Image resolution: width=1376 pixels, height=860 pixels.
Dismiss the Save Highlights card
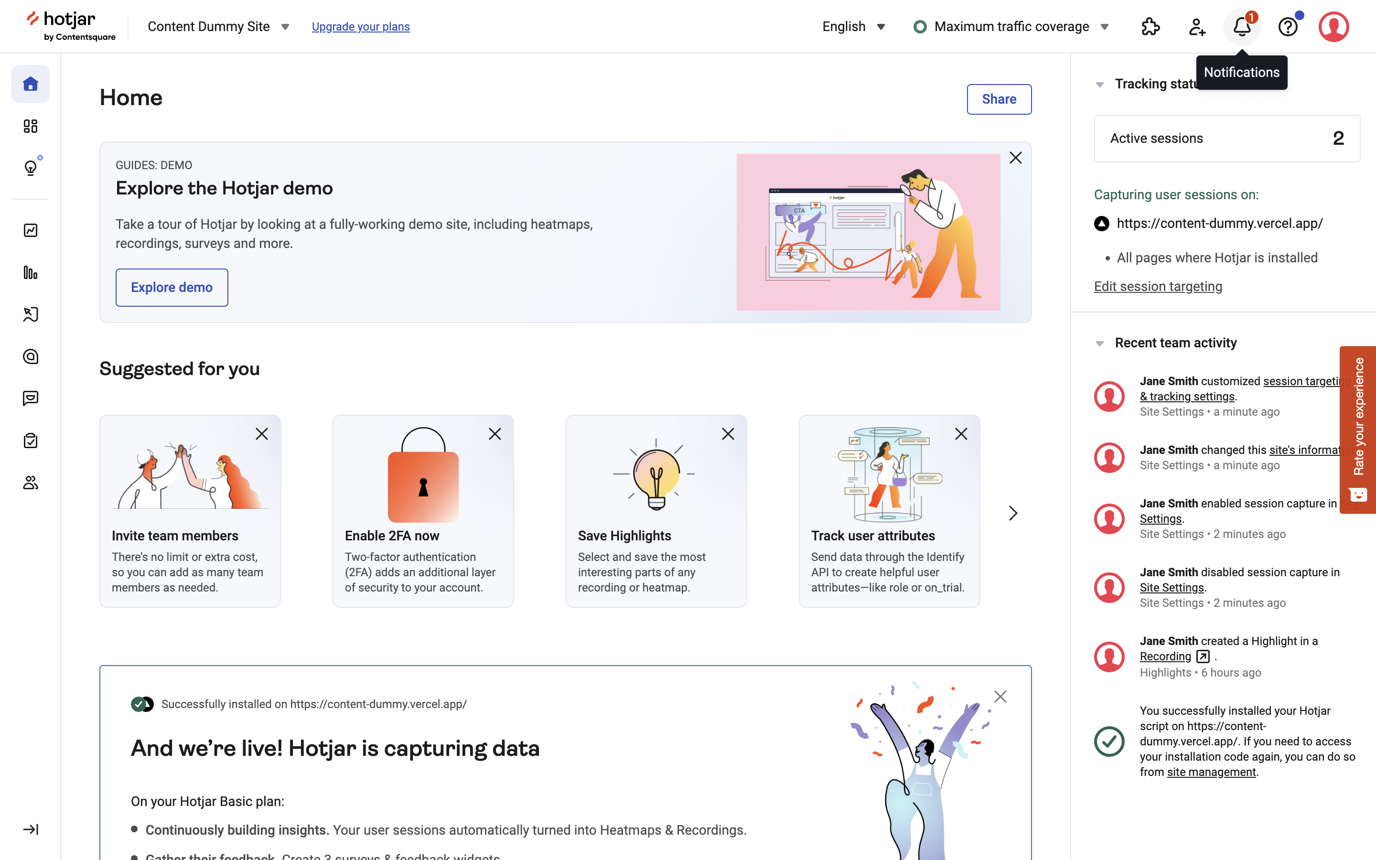(728, 434)
